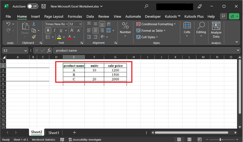Switch to Page Break Preview icon
The height and width of the screenshot is (142, 243).
click(x=199, y=139)
